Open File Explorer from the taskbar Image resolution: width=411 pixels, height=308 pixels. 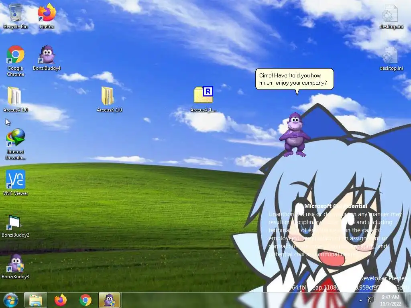[x=36, y=300]
